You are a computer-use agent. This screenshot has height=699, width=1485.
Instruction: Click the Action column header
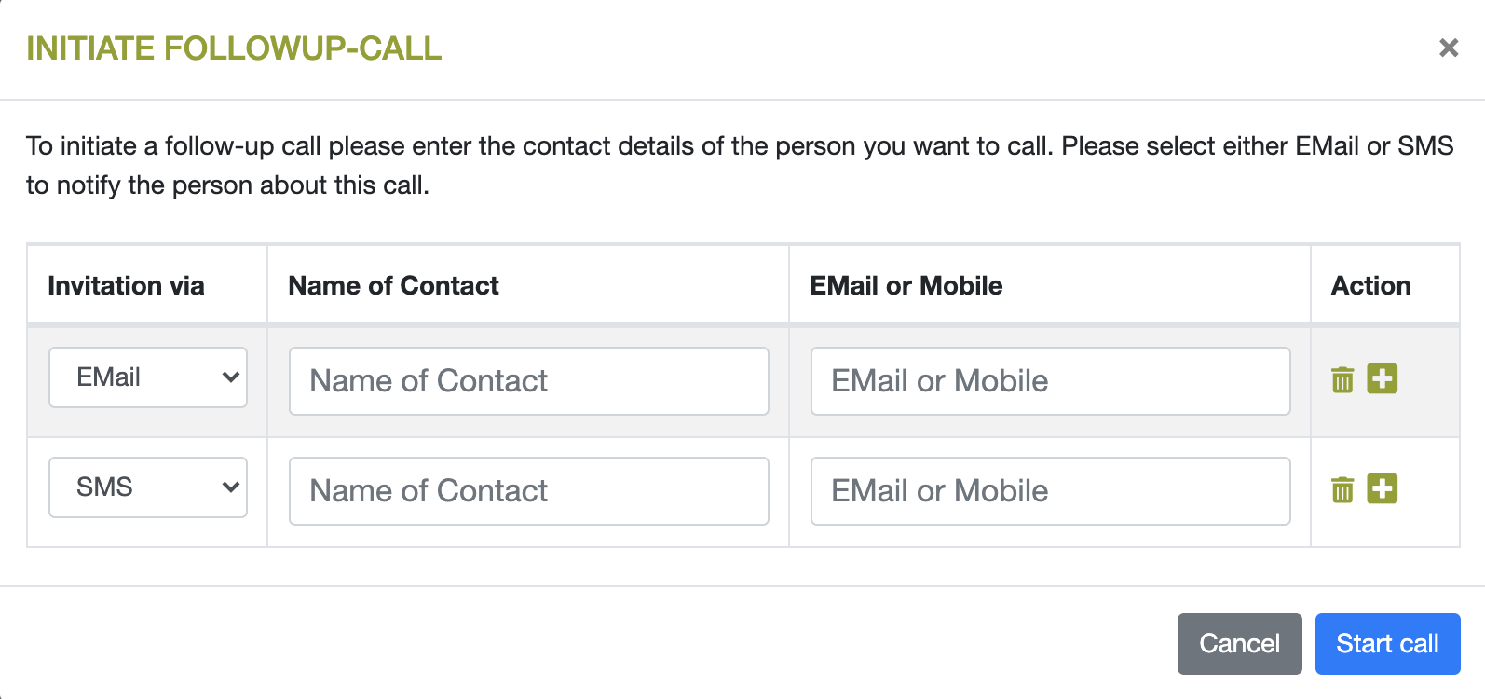(1370, 286)
